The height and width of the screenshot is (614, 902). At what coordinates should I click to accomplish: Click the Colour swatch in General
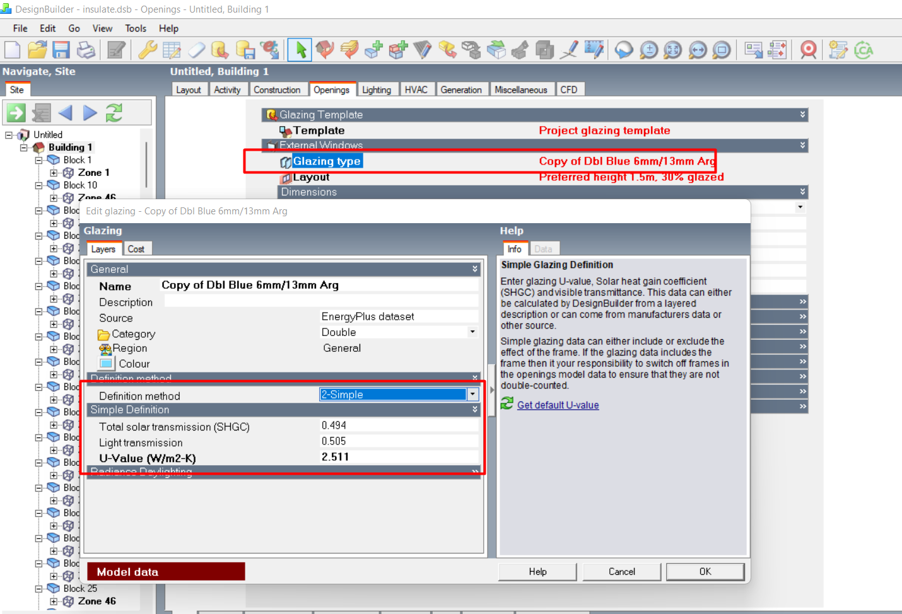click(x=106, y=364)
